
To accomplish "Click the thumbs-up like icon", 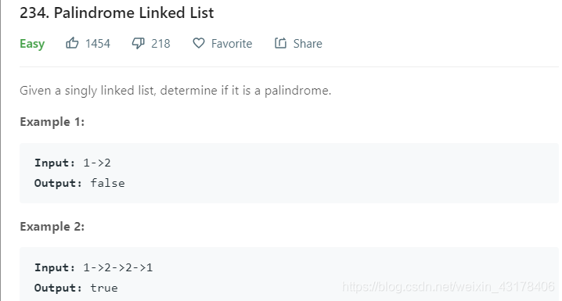I will (72, 43).
